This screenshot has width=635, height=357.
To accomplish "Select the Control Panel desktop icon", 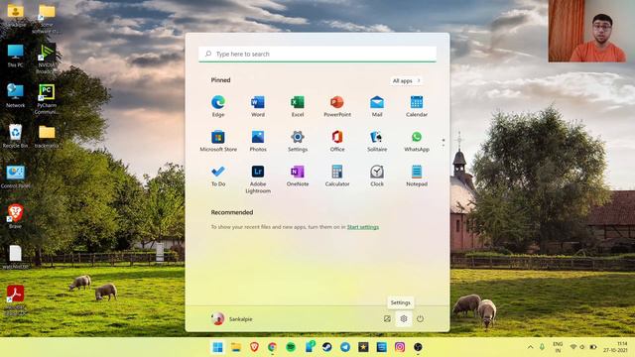I will click(16, 177).
